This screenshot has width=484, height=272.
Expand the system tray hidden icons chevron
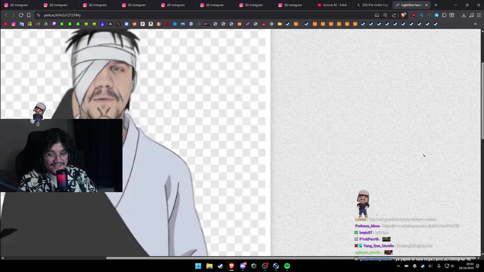pyautogui.click(x=398, y=266)
